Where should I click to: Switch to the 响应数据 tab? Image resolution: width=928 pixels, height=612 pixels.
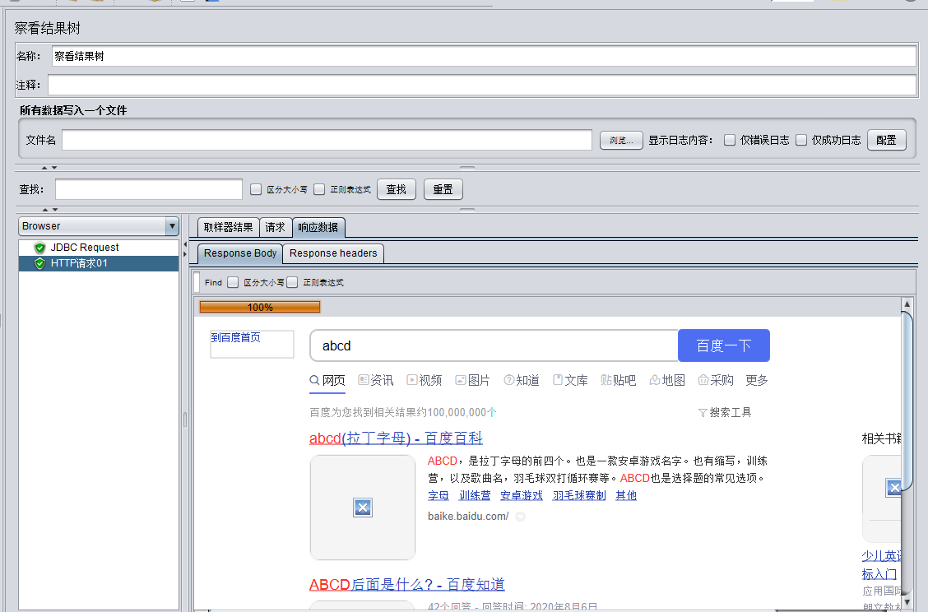click(x=318, y=227)
